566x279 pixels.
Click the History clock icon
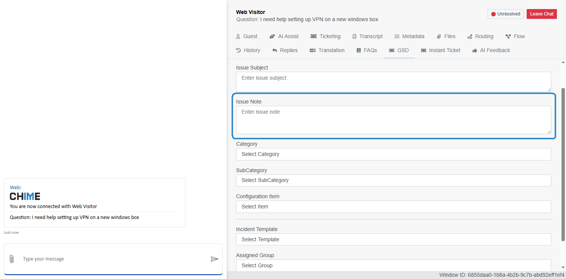pos(238,51)
